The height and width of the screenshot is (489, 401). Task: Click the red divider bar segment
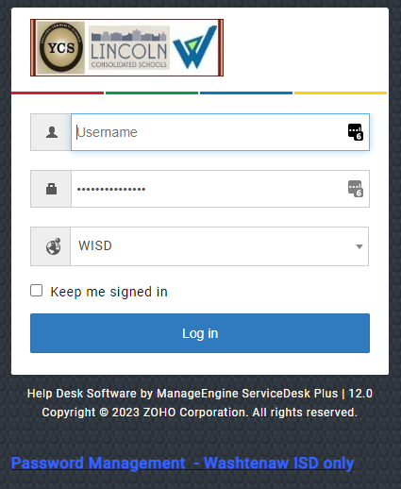pos(58,93)
